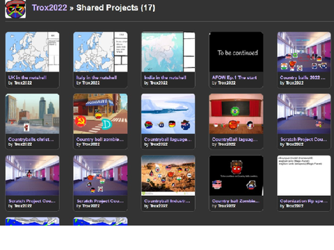Screen dimensions: 334x250
Task: Click the author link under Italy in the nutshell
Action: click(x=90, y=83)
